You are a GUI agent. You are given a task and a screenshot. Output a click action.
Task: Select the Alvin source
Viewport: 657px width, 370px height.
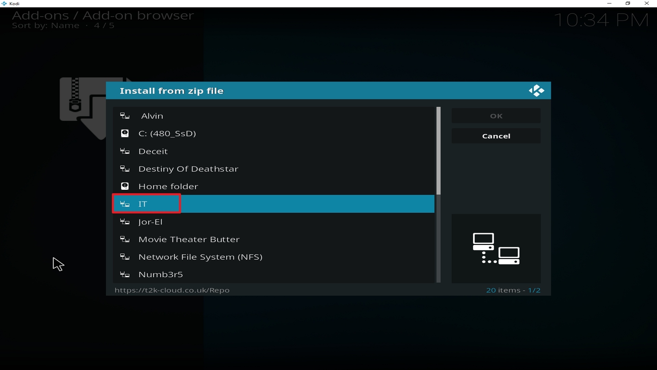click(x=274, y=116)
